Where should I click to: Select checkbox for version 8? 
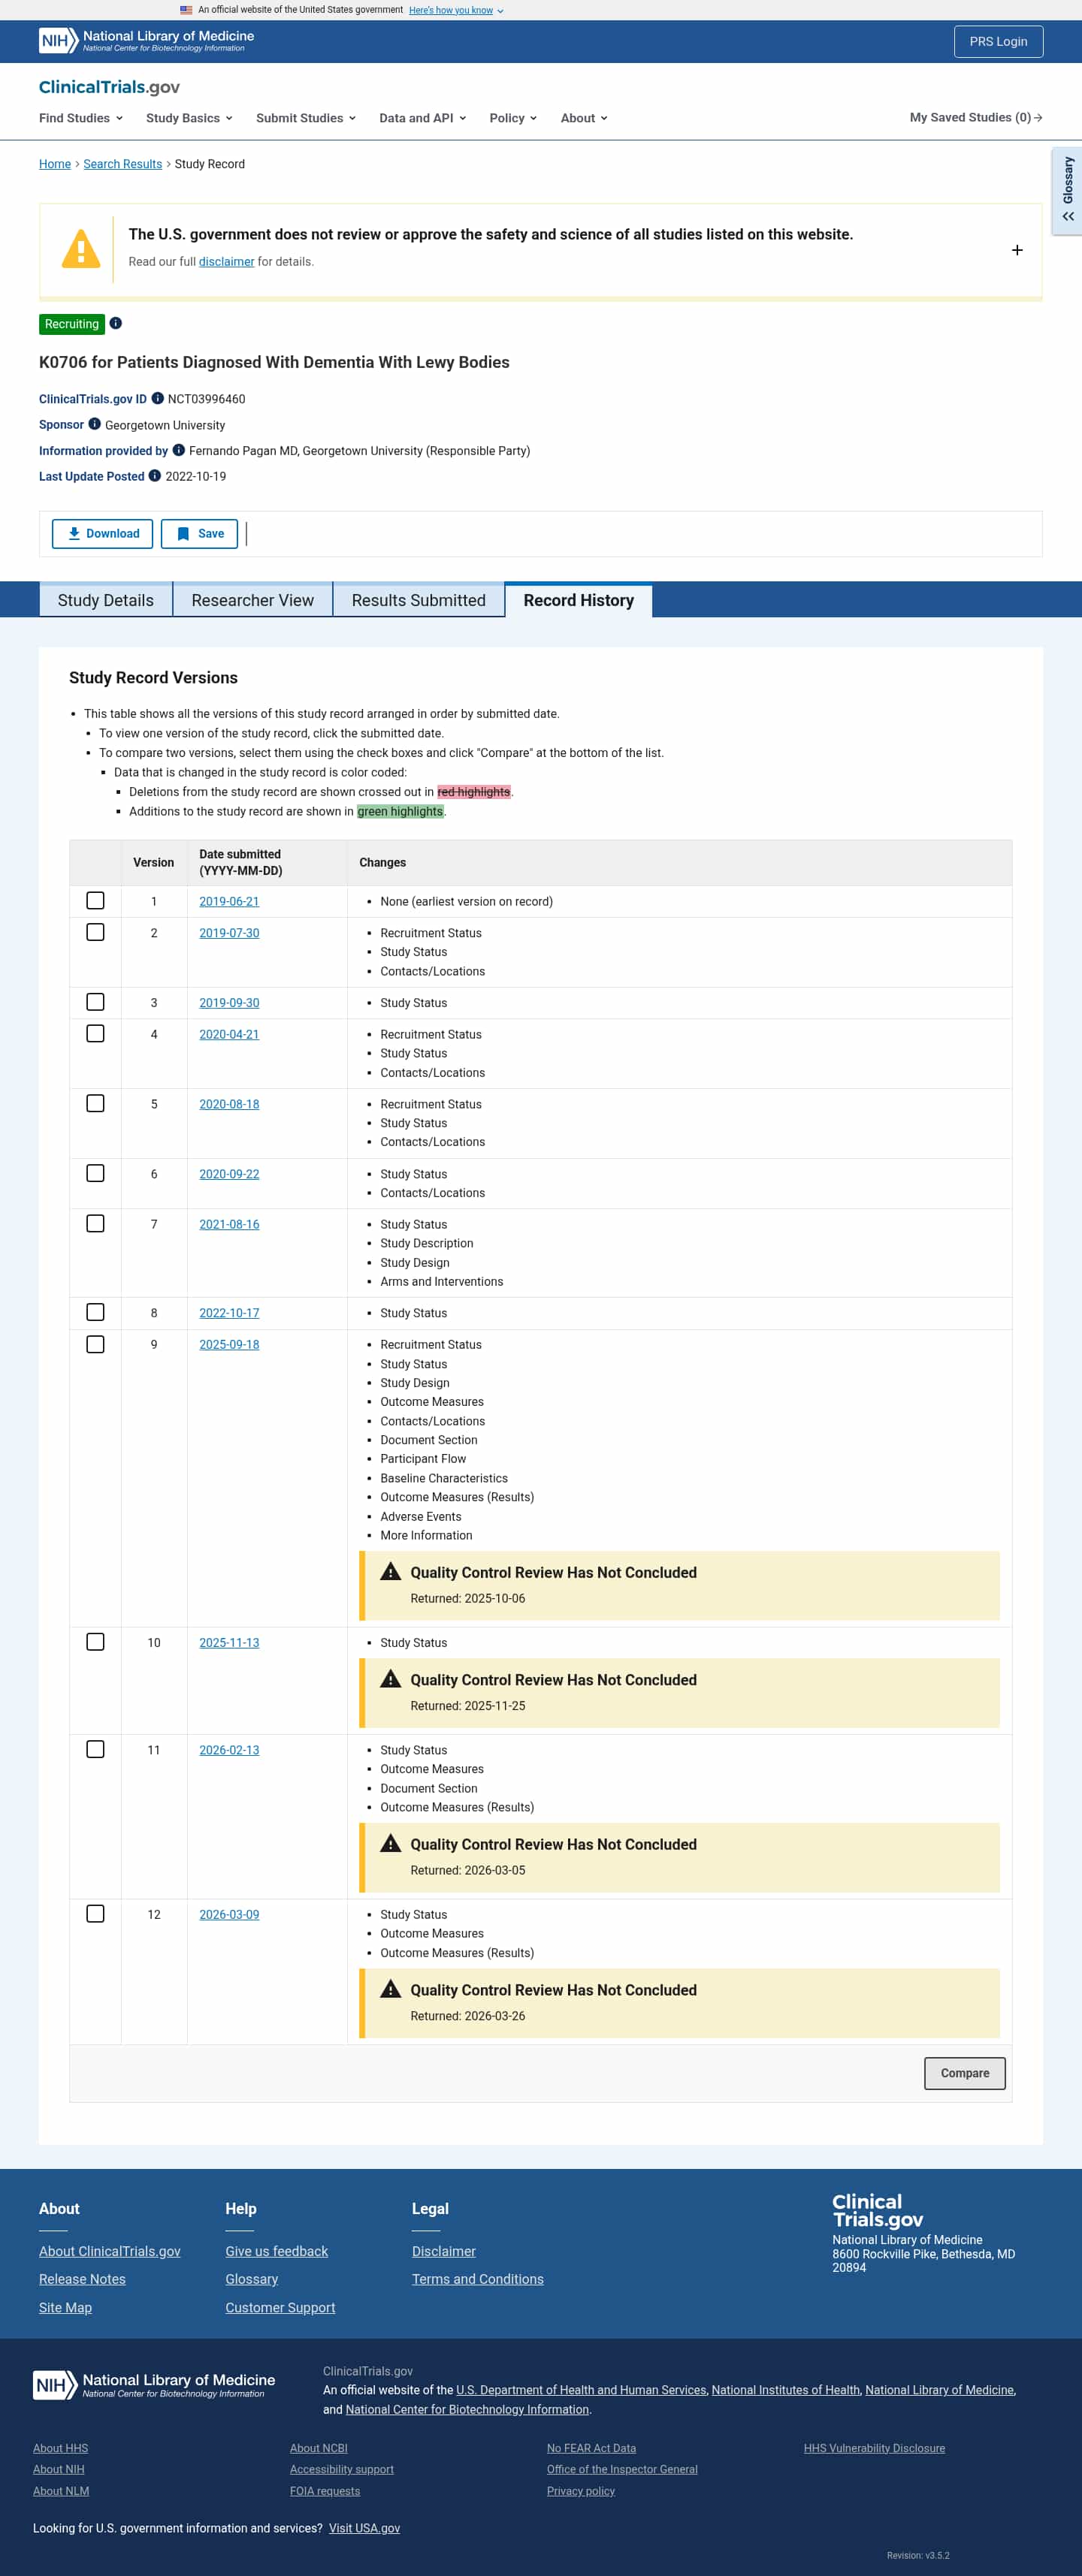click(x=95, y=1312)
